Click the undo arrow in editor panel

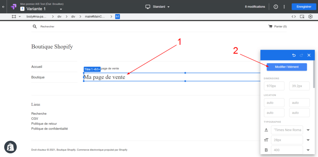(x=294, y=55)
